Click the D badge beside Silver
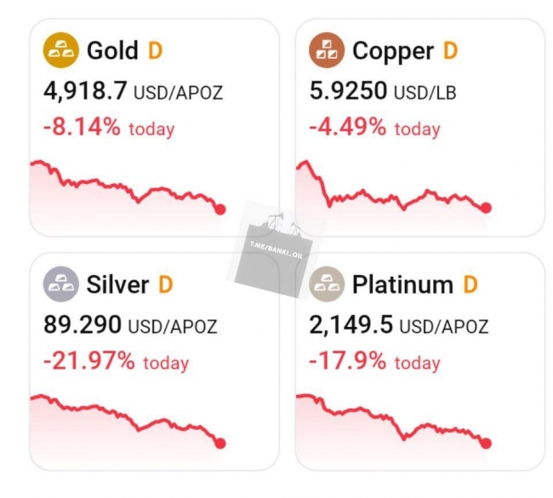553x498 pixels. tap(165, 284)
